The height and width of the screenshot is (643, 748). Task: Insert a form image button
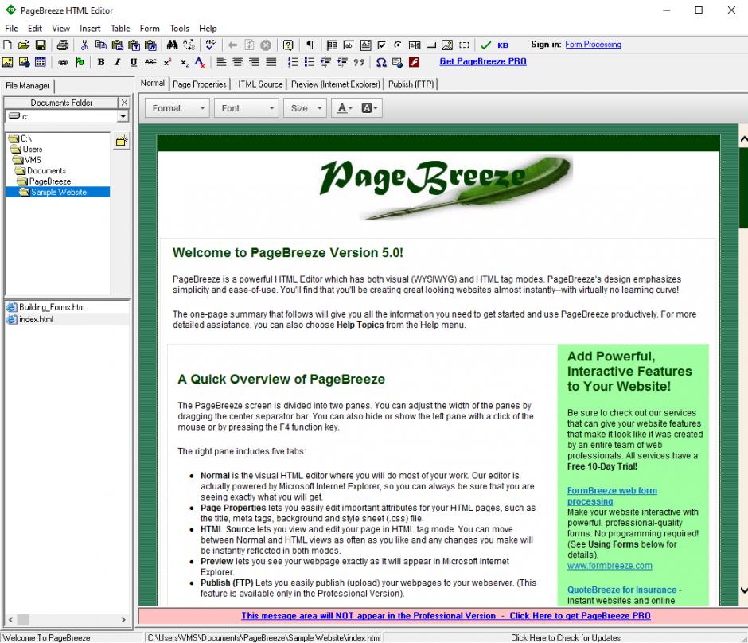[x=447, y=45]
